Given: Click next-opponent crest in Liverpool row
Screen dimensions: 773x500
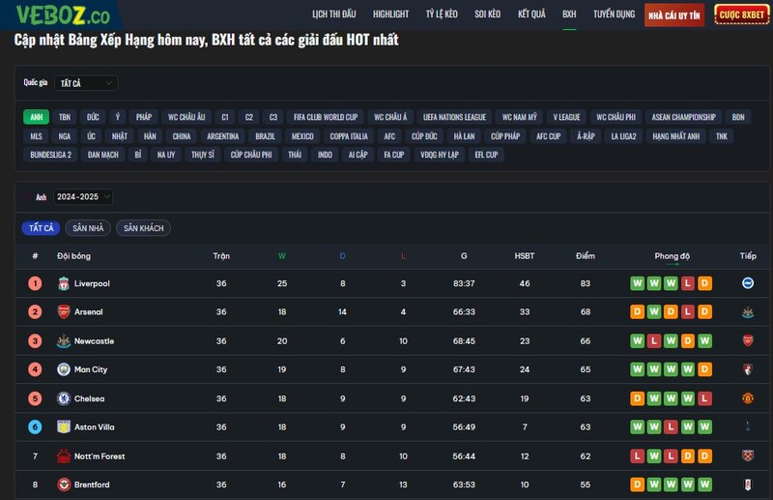Looking at the screenshot, I should 748,282.
